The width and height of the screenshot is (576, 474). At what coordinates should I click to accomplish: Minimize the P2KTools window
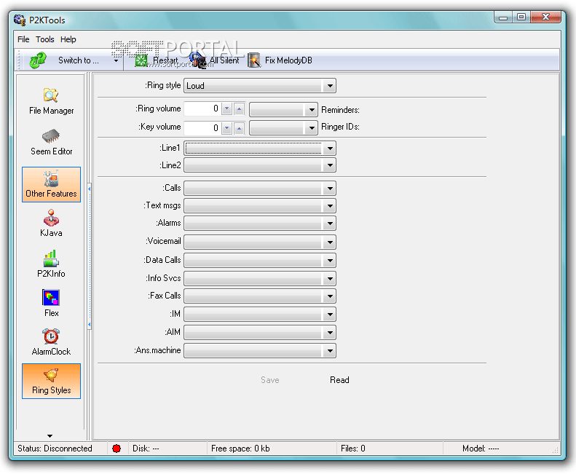[503, 17]
